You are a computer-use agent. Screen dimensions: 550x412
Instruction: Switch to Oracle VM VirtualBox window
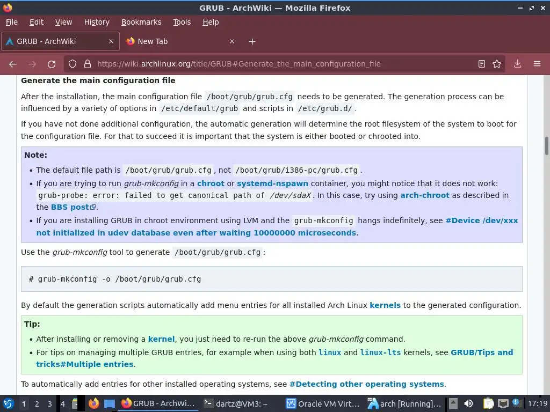323,403
